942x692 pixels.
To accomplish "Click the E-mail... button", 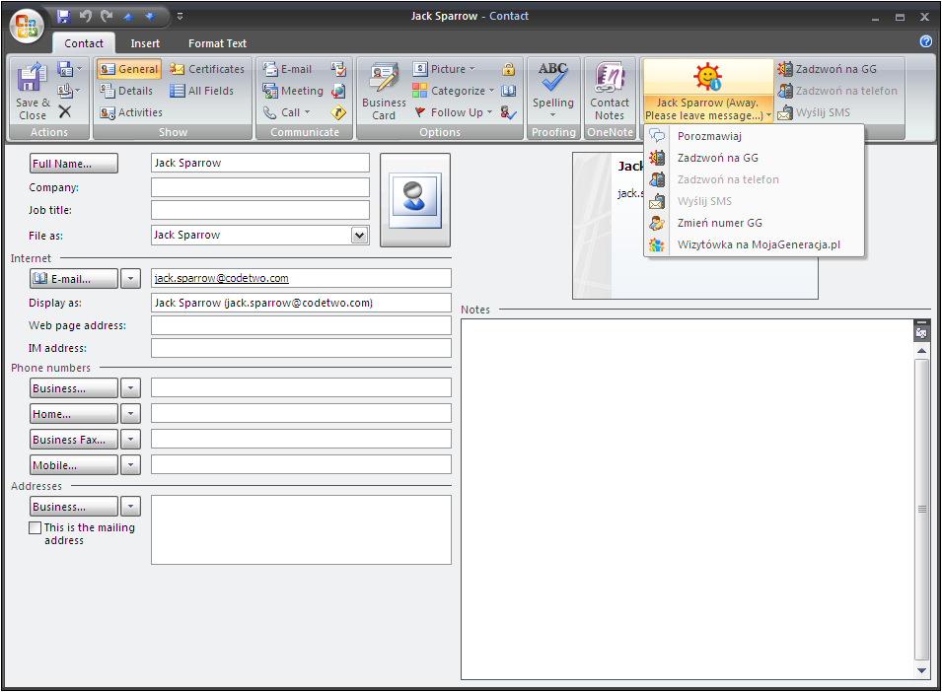I will 74,279.
